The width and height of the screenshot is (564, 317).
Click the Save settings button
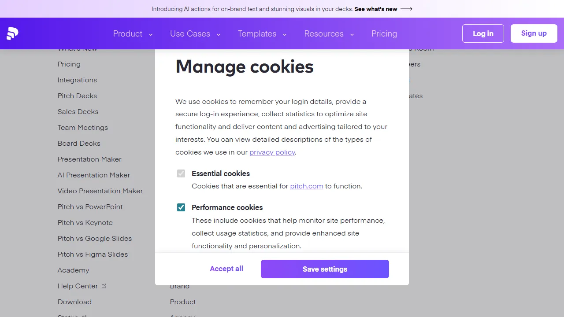click(325, 269)
